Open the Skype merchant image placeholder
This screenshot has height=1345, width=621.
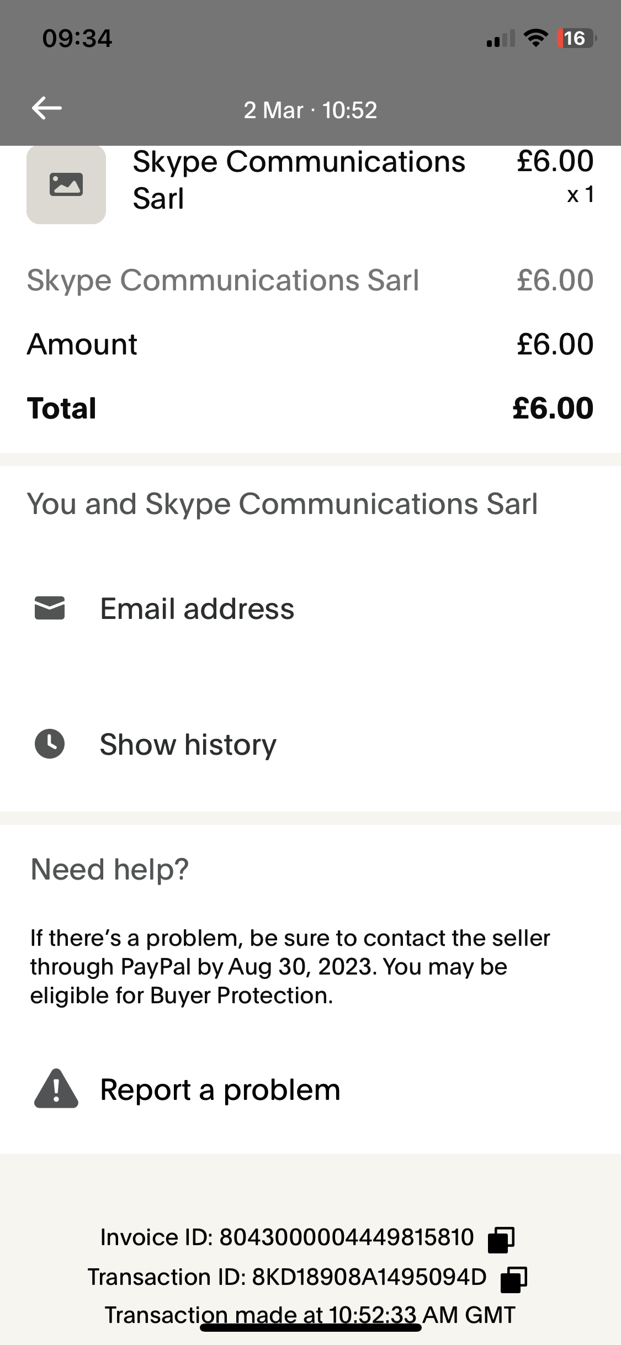66,184
